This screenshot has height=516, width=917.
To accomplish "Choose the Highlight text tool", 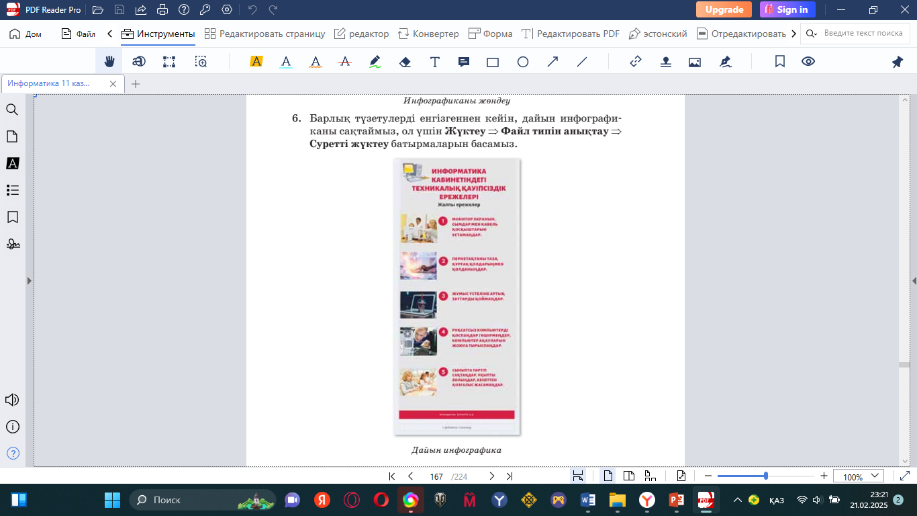I will click(x=256, y=62).
